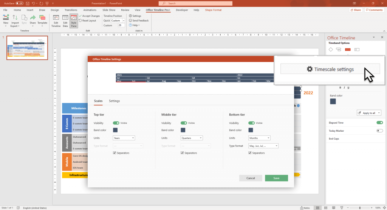Disable the Elapsed Time toggle

click(x=379, y=123)
